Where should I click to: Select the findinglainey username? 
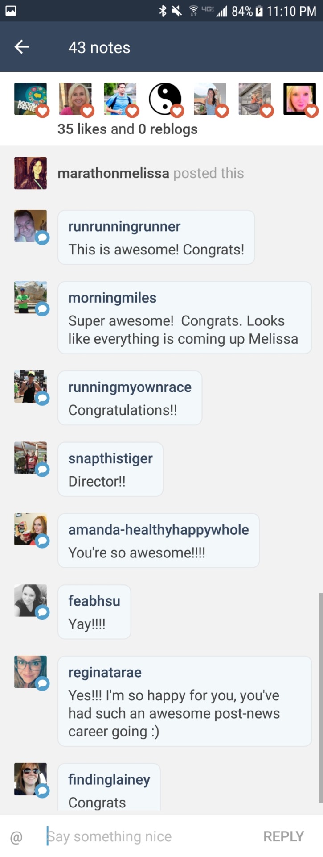[109, 780]
